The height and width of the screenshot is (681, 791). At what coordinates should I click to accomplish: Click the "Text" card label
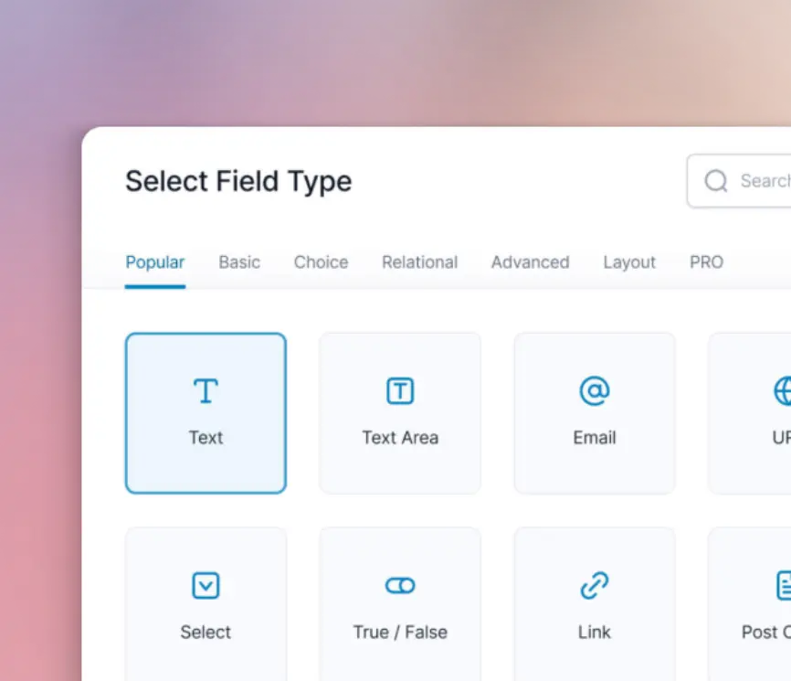click(206, 438)
